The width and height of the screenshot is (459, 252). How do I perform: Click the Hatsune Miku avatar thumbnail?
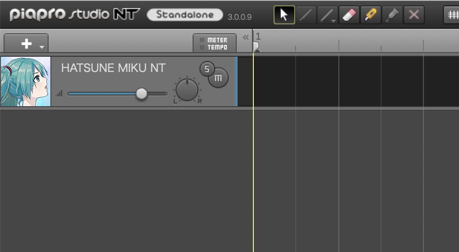[x=26, y=81]
